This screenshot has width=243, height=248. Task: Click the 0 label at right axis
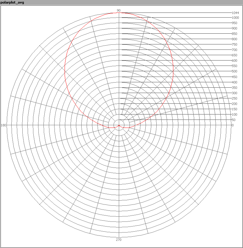233,125
